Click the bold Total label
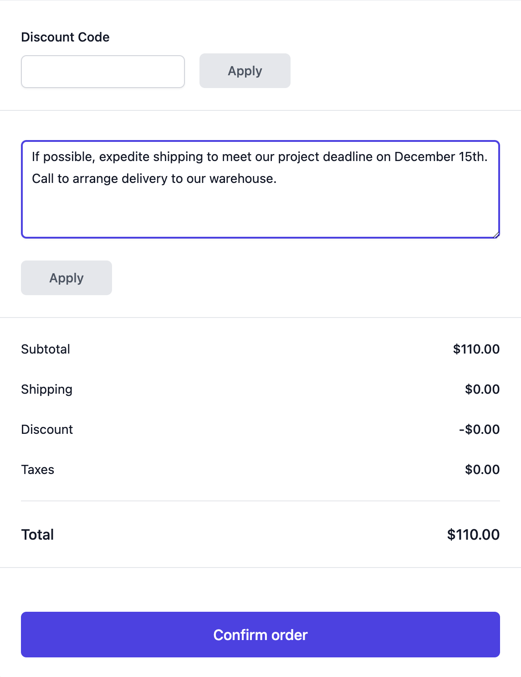This screenshot has height=677, width=521. (x=37, y=535)
